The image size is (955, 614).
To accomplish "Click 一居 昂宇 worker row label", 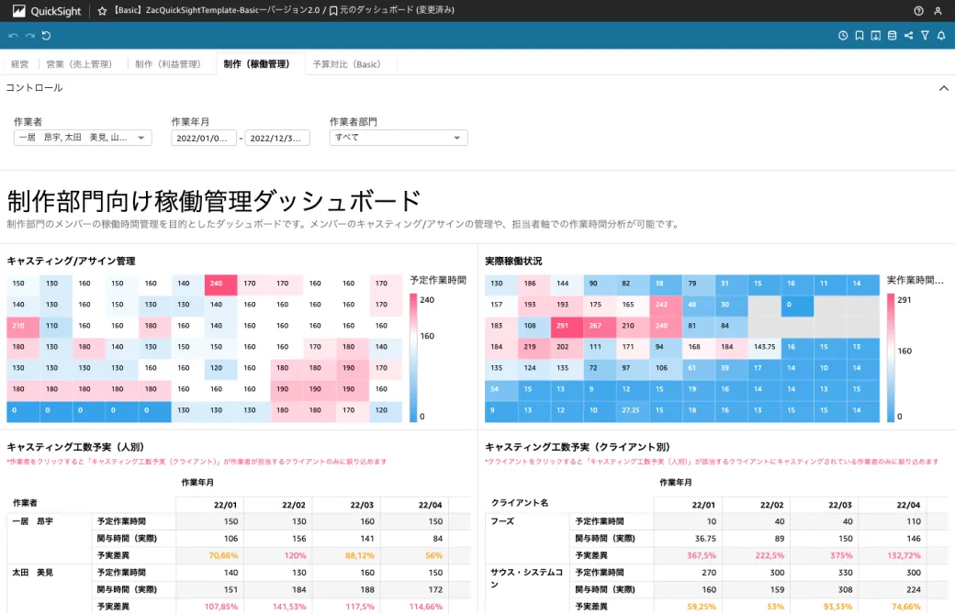I will 33,521.
